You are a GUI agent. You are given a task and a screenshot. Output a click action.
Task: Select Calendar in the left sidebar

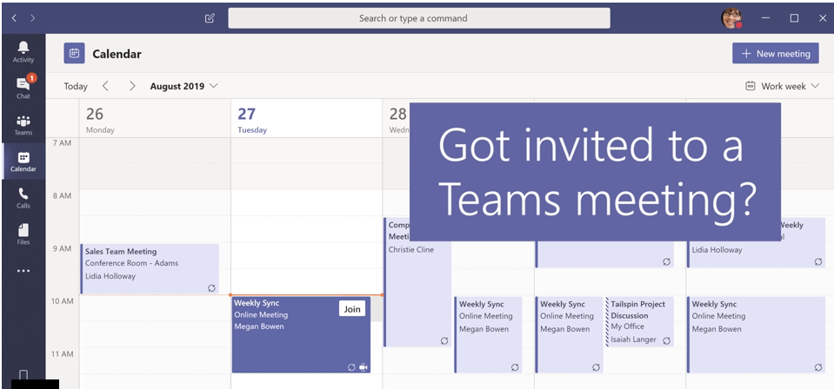(x=23, y=161)
